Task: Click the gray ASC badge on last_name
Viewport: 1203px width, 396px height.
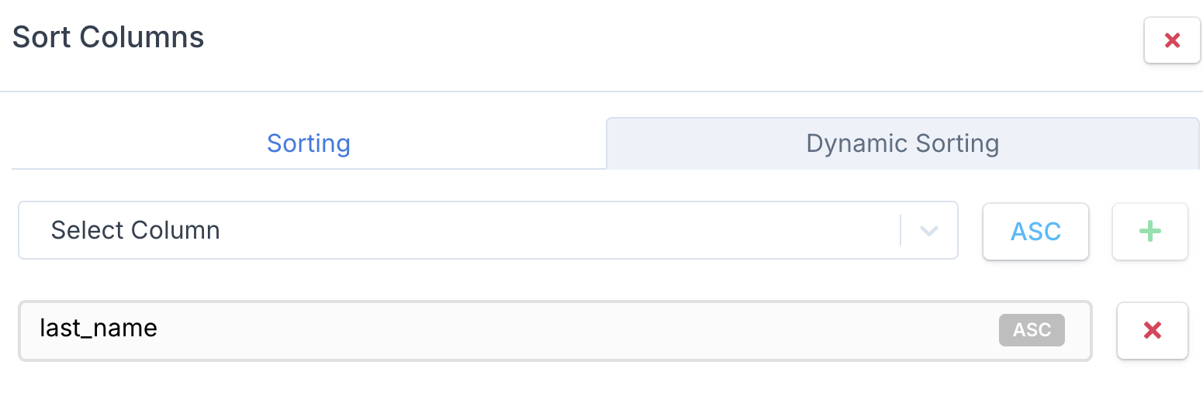Action: click(x=1032, y=330)
